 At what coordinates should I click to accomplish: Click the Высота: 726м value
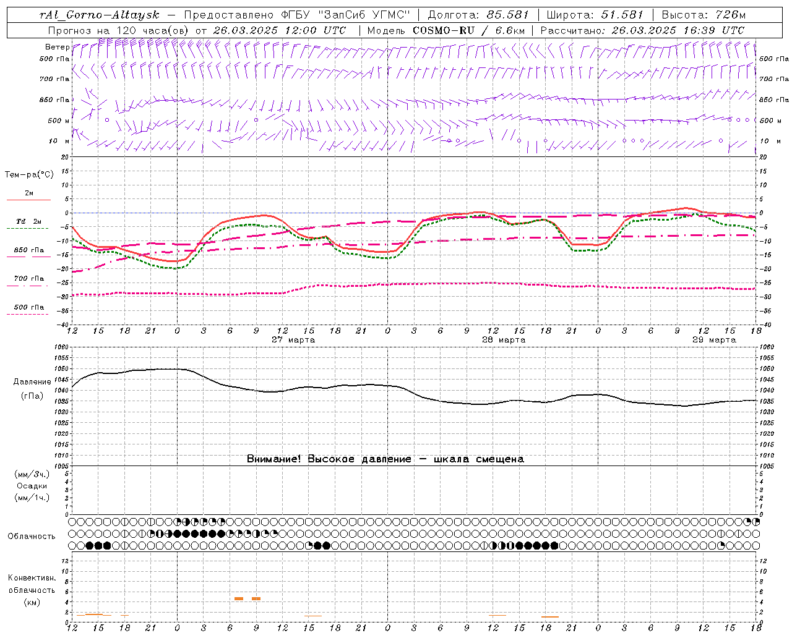point(704,15)
